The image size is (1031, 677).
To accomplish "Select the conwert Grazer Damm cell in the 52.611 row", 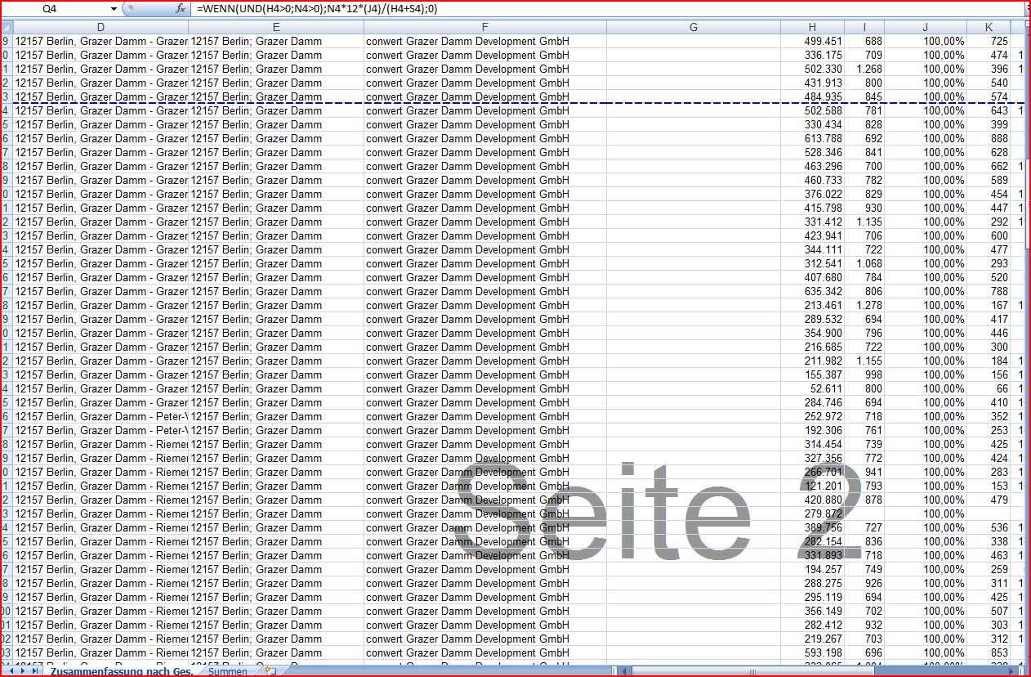I will (485, 388).
